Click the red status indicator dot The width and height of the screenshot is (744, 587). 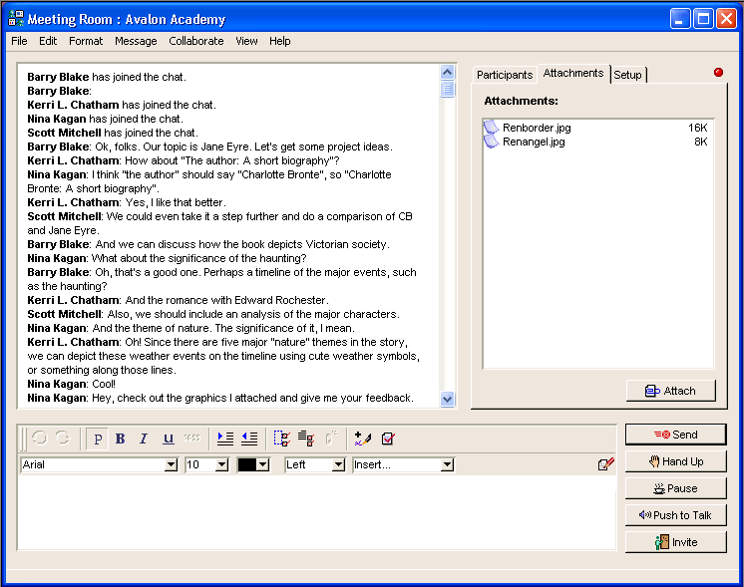point(718,72)
